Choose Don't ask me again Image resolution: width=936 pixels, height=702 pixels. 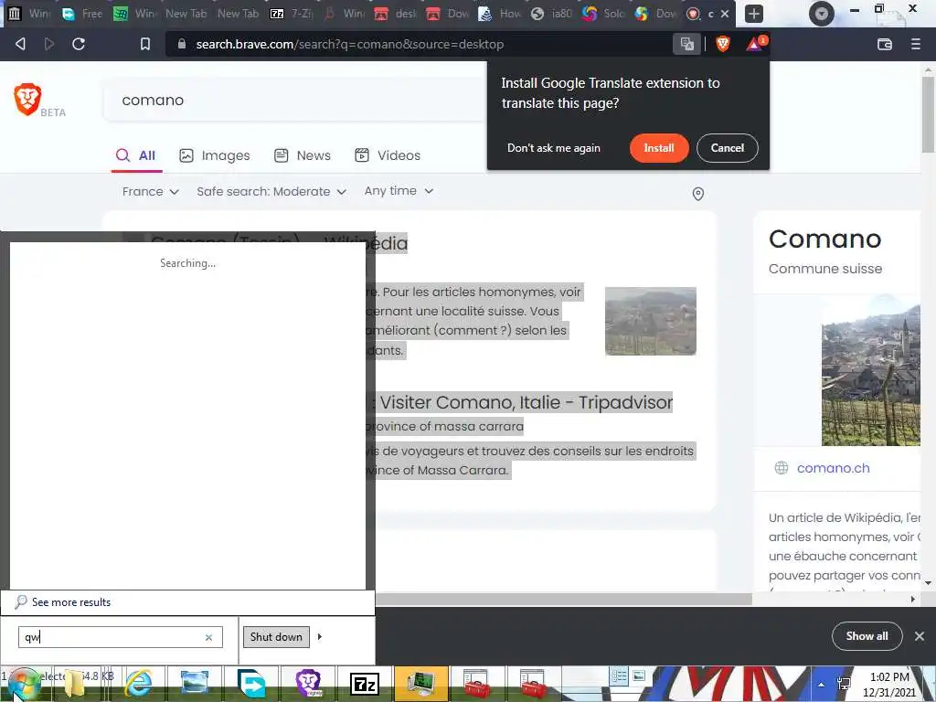tap(553, 148)
